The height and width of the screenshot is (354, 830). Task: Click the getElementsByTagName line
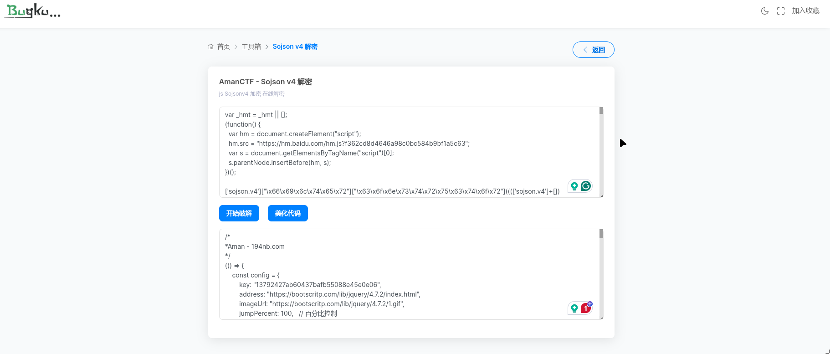[311, 153]
